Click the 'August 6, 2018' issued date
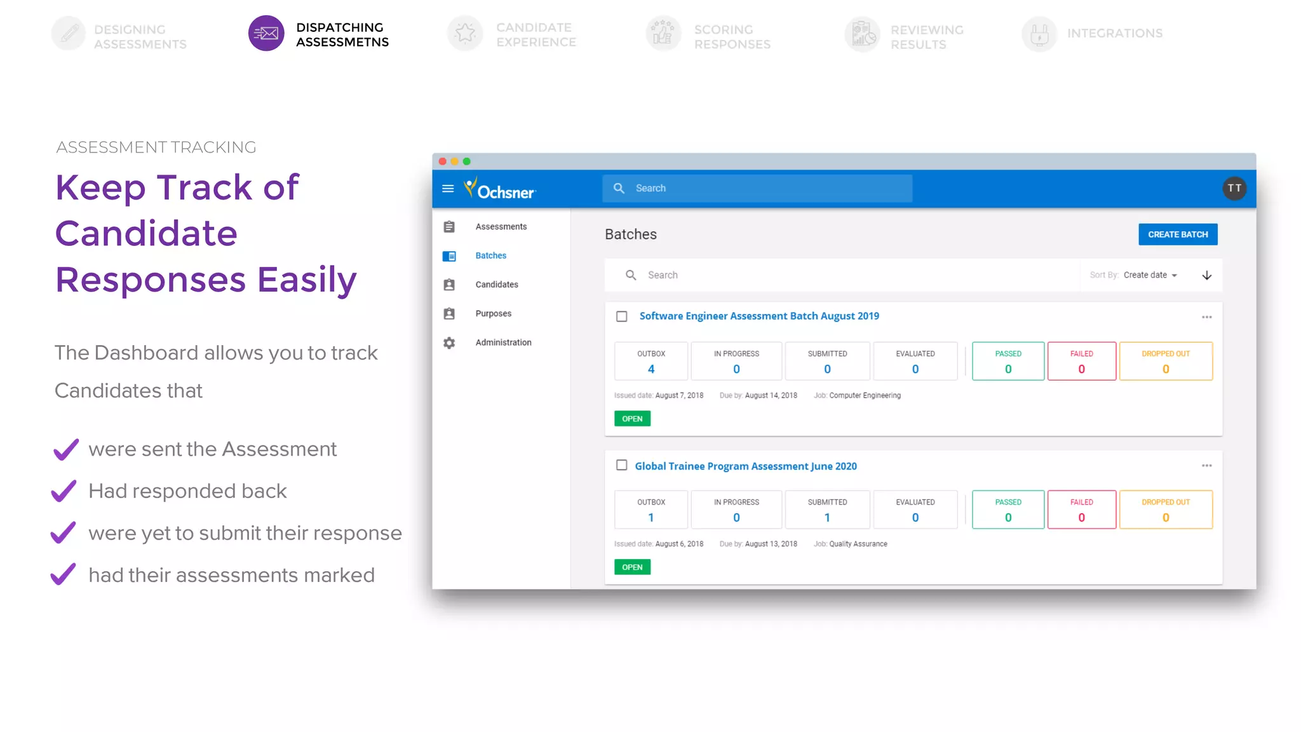 (x=679, y=544)
